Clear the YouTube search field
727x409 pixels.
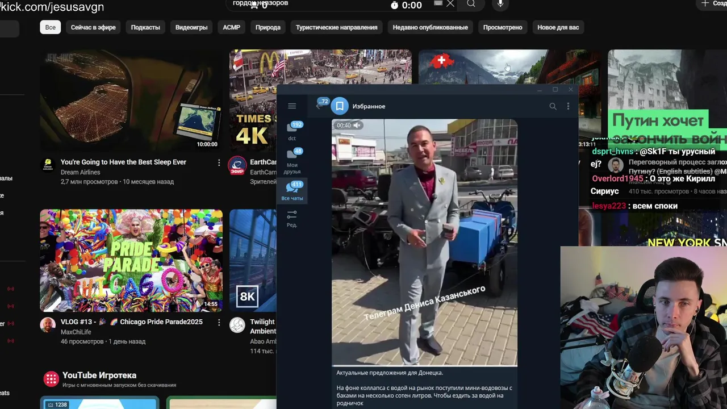pyautogui.click(x=450, y=4)
